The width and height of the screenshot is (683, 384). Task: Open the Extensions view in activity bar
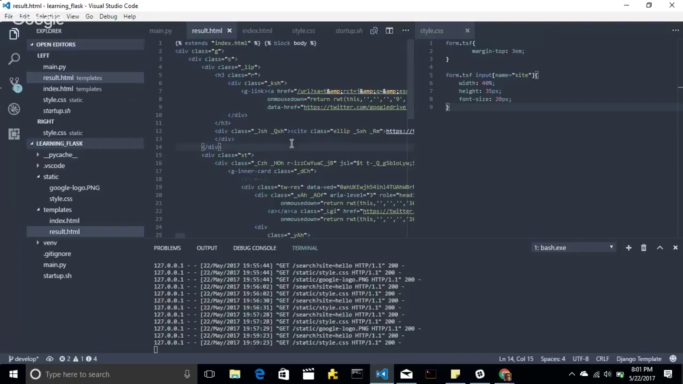(14, 134)
